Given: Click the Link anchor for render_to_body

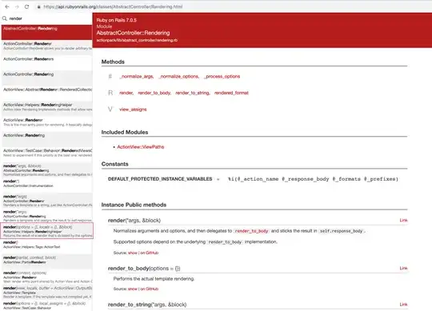Looking at the screenshot, I should click(x=403, y=268).
